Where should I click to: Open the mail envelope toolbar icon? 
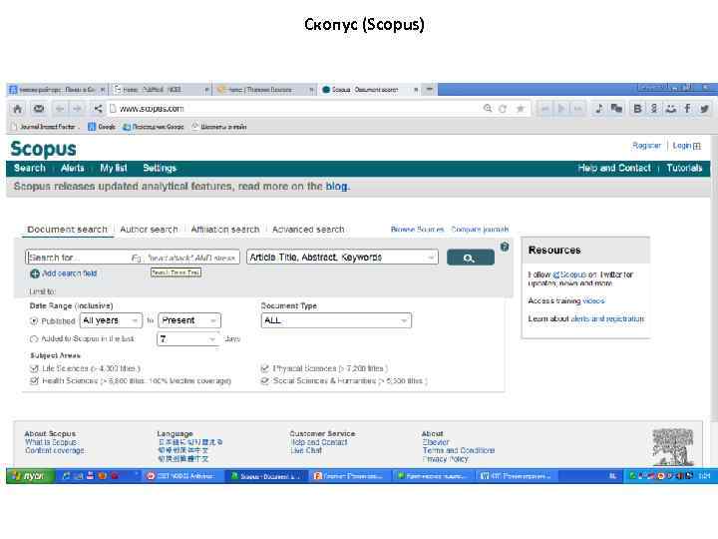pyautogui.click(x=39, y=109)
